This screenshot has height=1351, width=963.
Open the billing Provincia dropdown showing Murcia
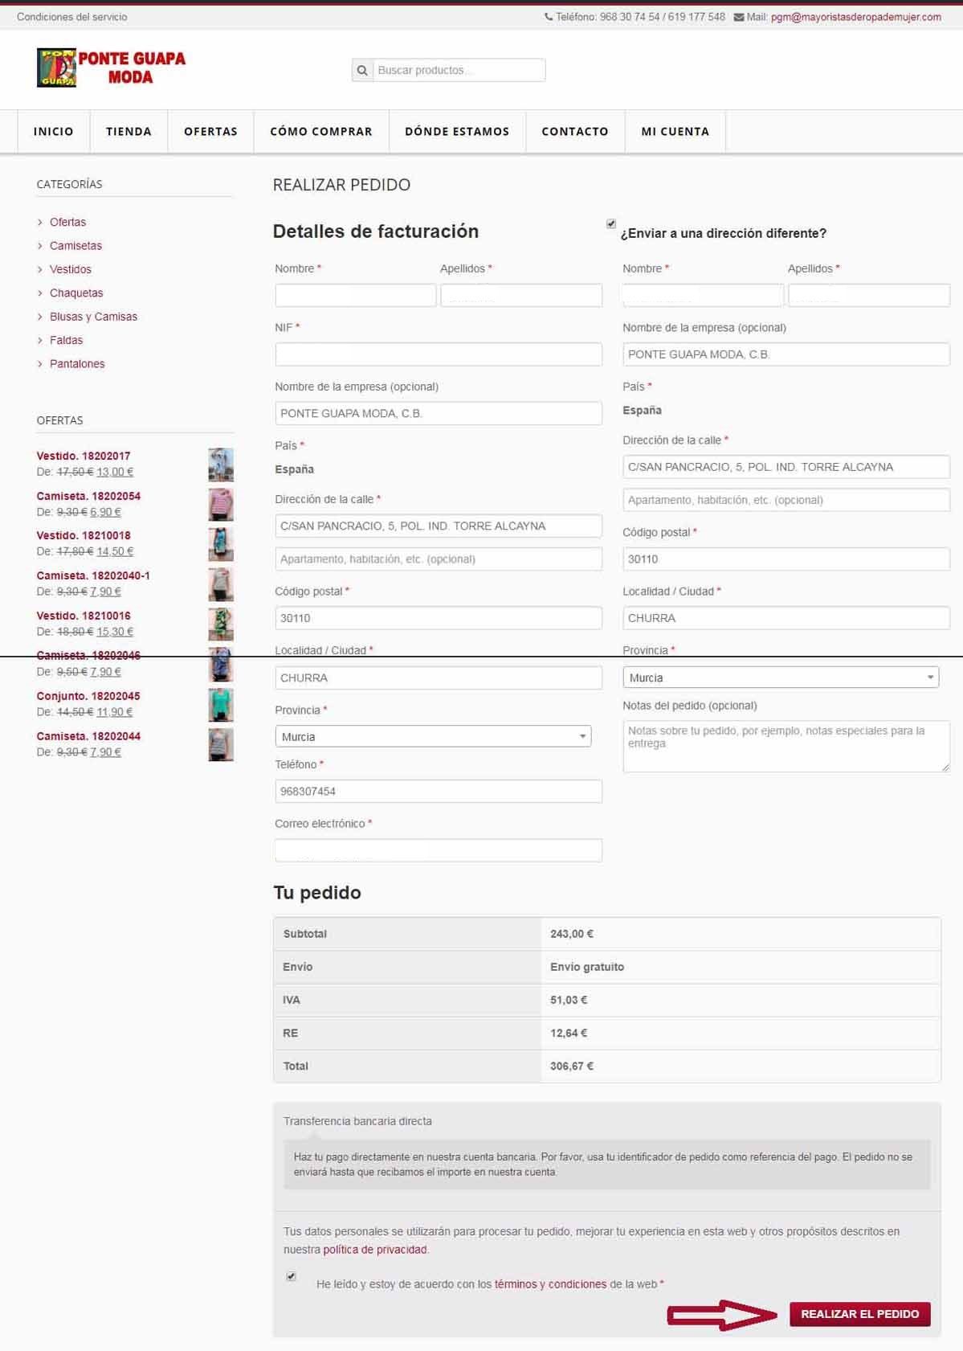[433, 737]
